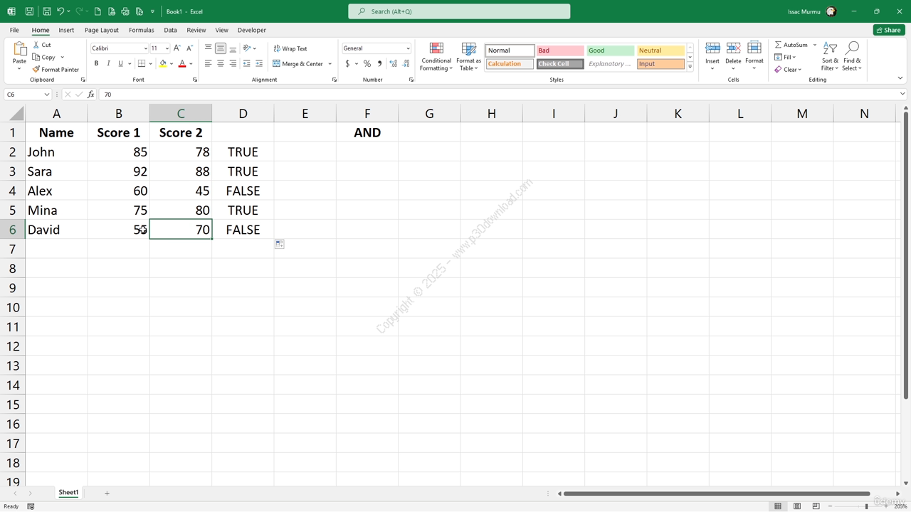Click the Insert Function fx icon
911x512 pixels.
tap(90, 95)
